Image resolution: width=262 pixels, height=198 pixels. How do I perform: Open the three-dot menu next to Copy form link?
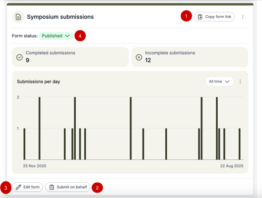click(242, 17)
